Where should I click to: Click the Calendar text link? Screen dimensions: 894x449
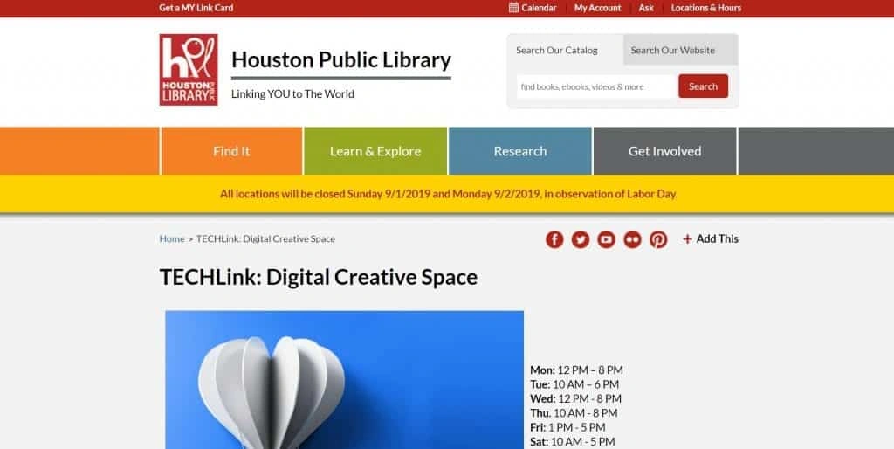[539, 8]
